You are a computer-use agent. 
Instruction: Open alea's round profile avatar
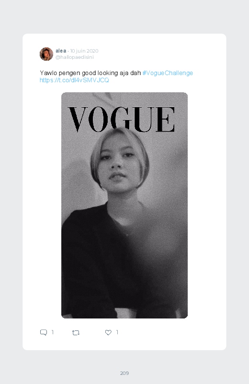pos(46,54)
